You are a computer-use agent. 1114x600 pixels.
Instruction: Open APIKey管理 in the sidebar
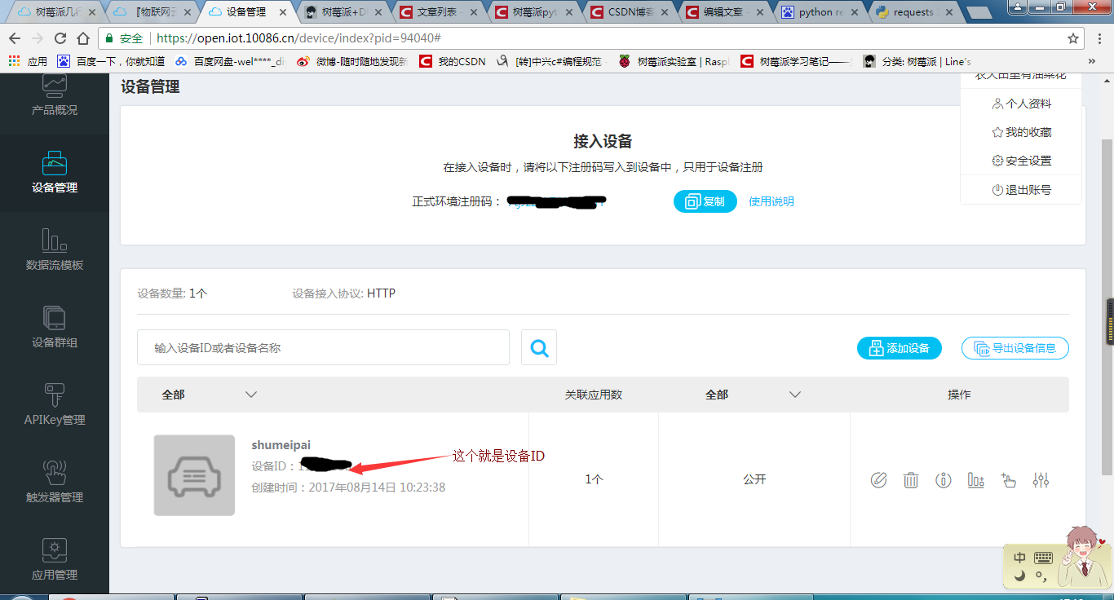(55, 405)
